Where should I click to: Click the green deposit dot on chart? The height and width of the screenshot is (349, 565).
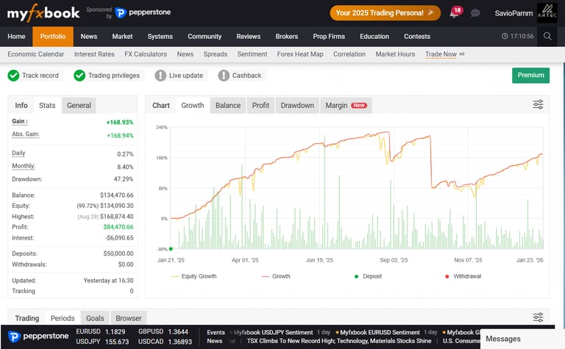click(171, 248)
